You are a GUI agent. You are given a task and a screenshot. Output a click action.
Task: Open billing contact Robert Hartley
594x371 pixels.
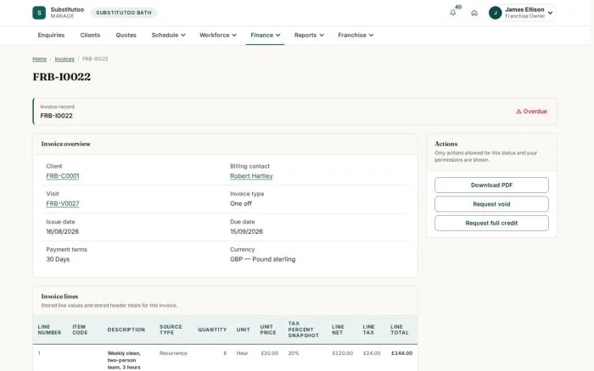point(251,176)
